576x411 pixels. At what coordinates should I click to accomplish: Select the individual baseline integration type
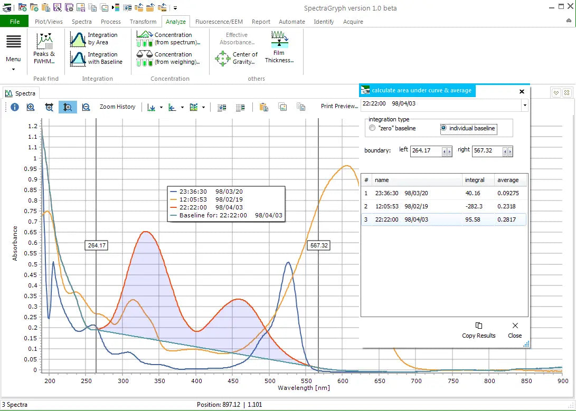pyautogui.click(x=443, y=128)
